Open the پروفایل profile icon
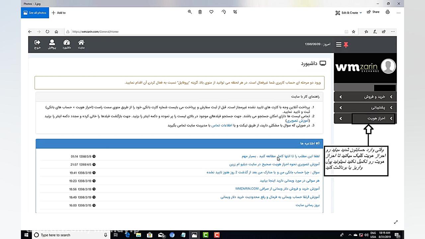 [x=52, y=44]
